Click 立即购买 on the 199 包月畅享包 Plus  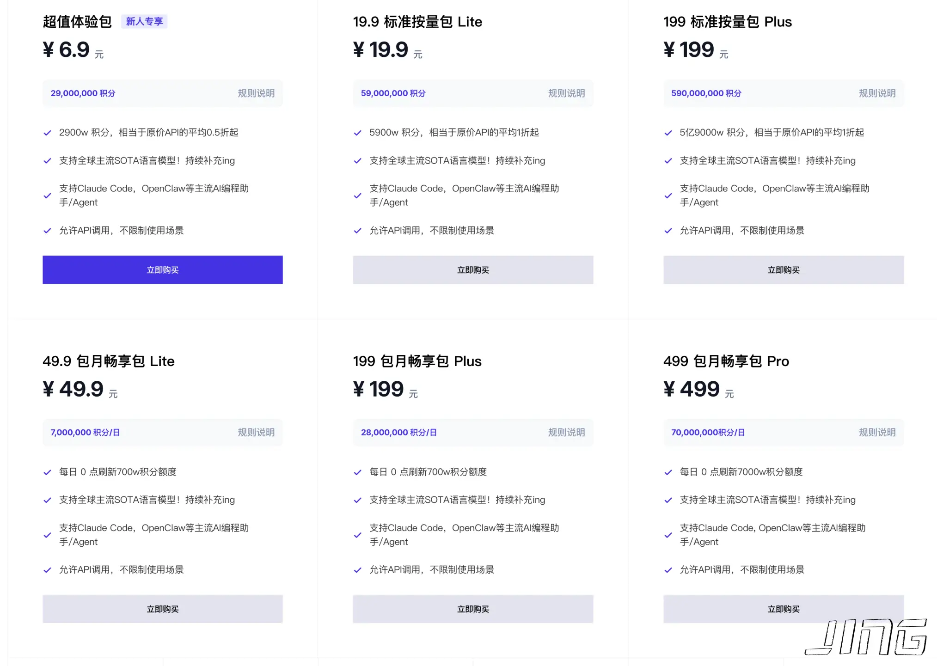tap(472, 609)
